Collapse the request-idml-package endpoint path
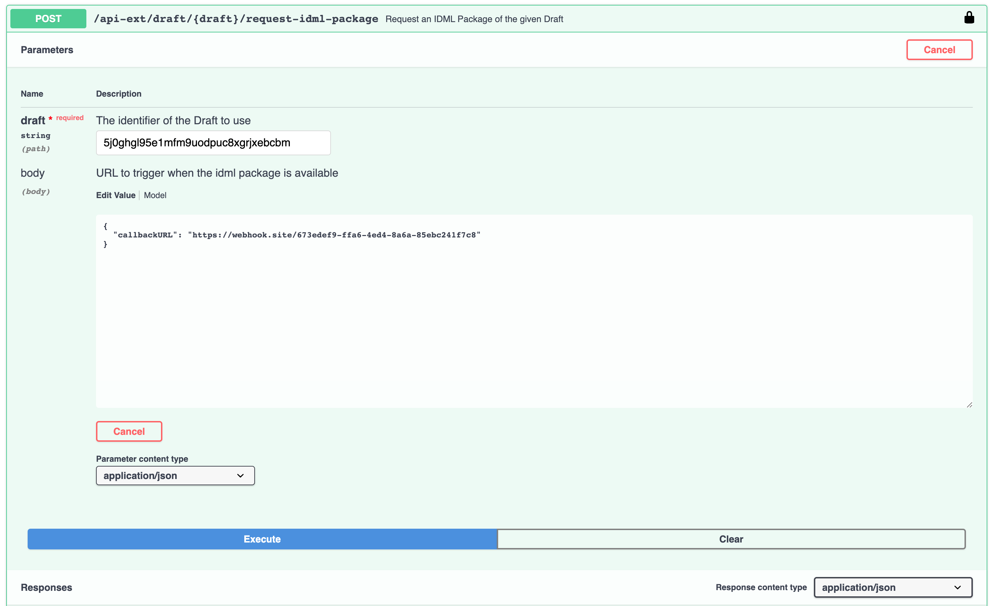 [x=236, y=19]
